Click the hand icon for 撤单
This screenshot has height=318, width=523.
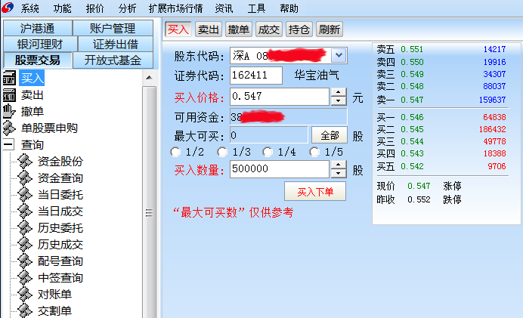pos(8,111)
